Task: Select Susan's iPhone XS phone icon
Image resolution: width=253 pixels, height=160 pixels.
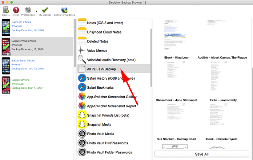Action: coord(6,85)
